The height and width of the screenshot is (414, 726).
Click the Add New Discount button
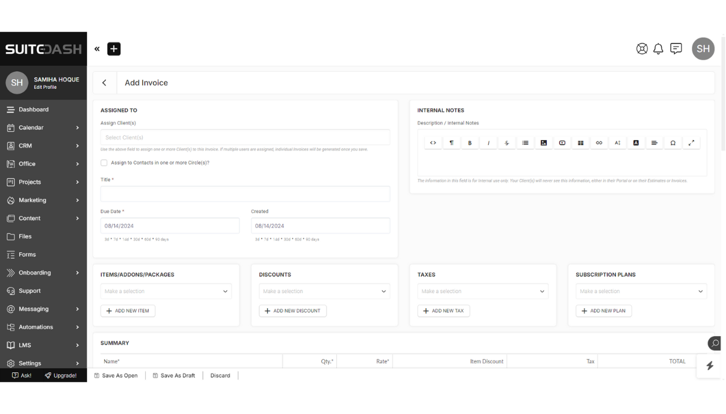(x=293, y=311)
